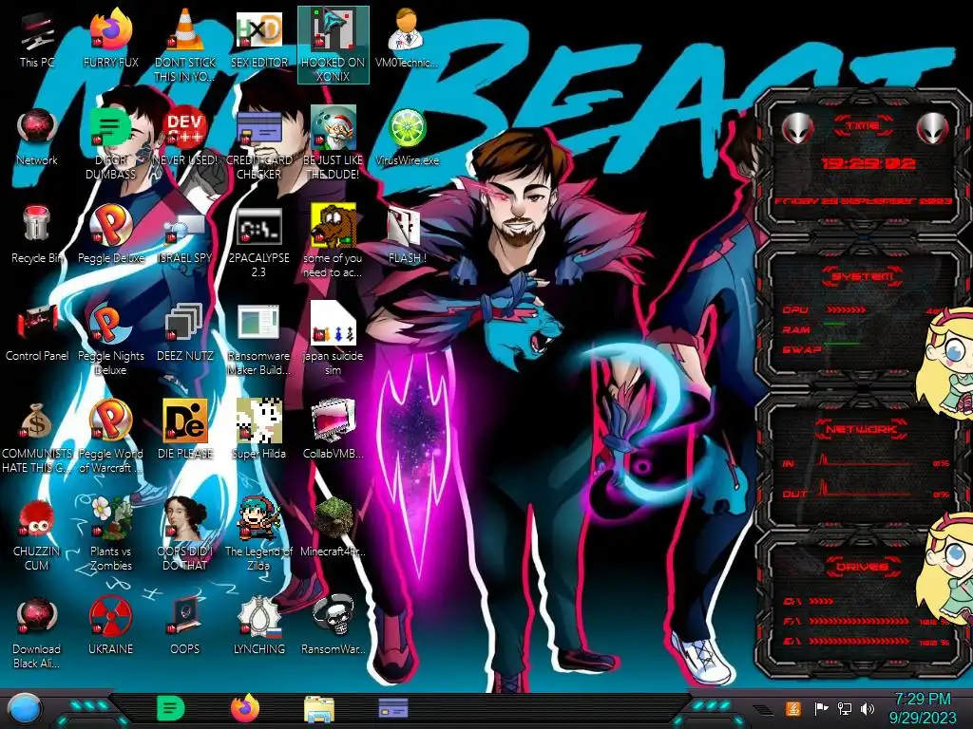Click the TIME header in the widget
Image resolution: width=973 pixels, height=729 pixels.
(863, 125)
